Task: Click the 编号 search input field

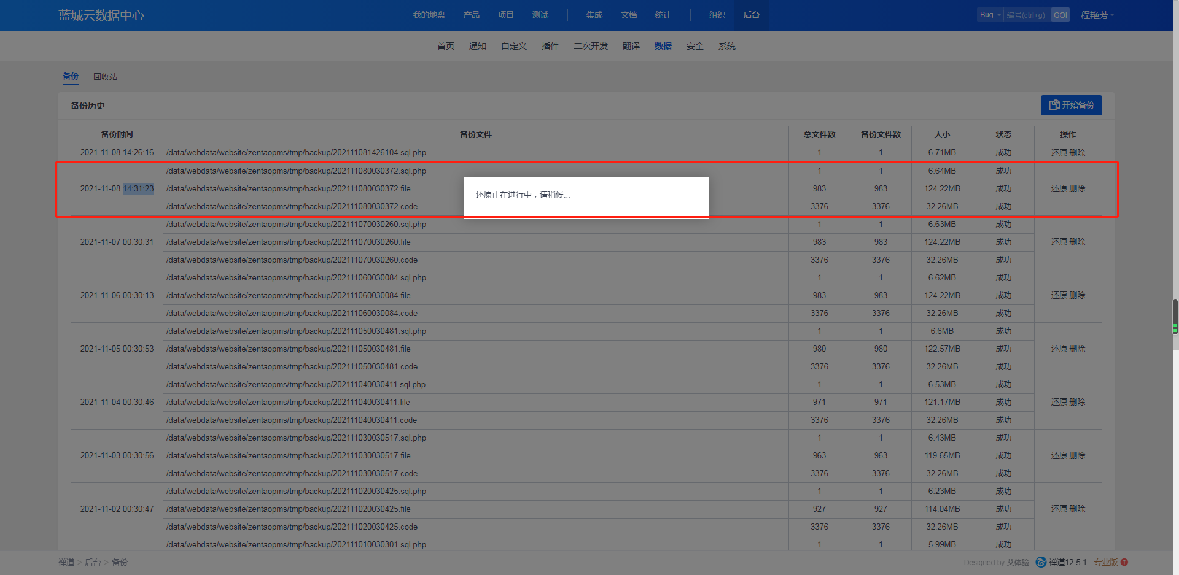Action: [1025, 15]
